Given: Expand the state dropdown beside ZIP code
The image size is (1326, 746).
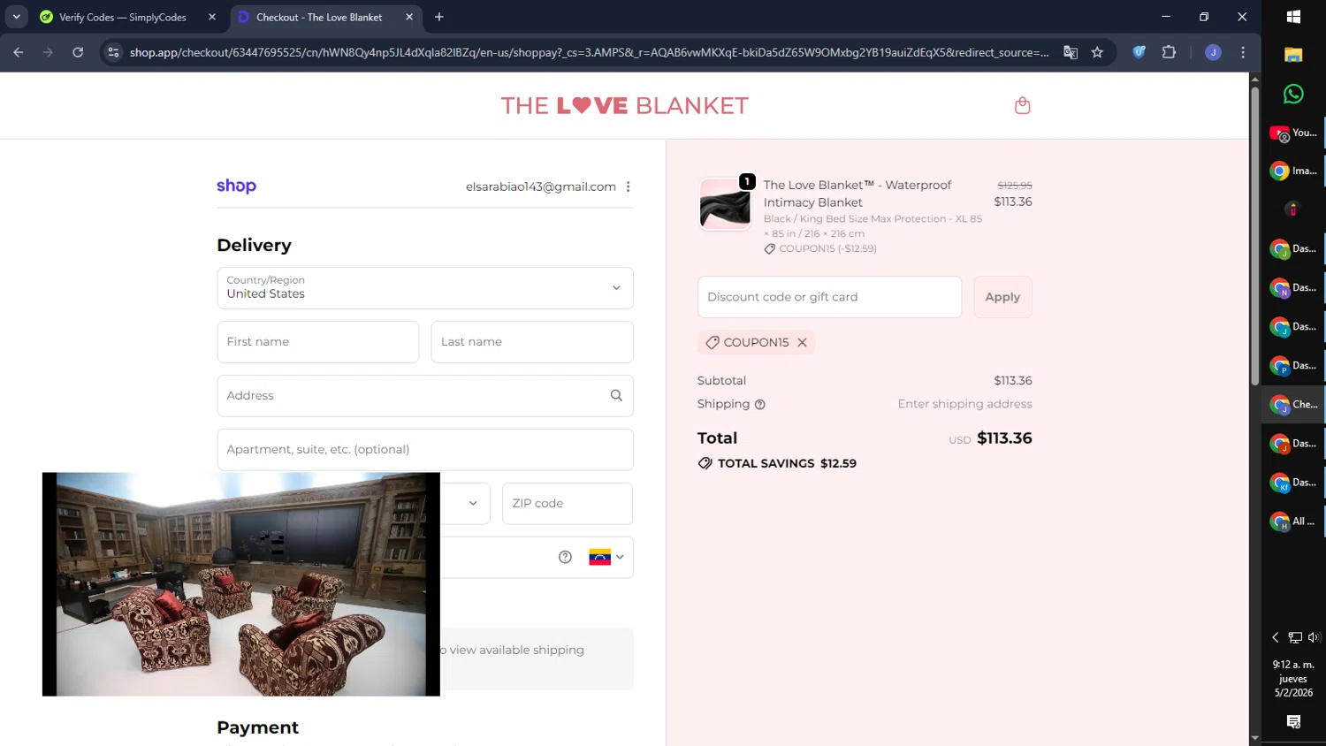Looking at the screenshot, I should pos(472,503).
